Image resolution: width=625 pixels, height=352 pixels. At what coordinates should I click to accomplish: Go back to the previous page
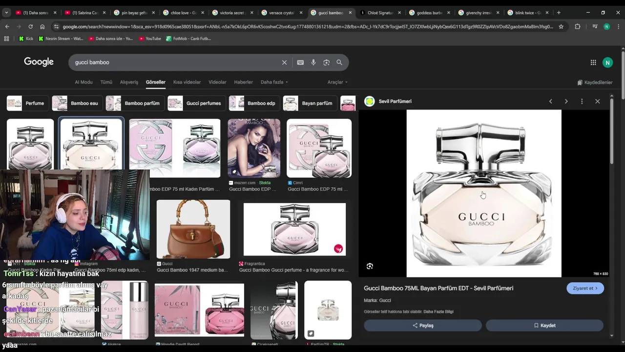tap(7, 26)
